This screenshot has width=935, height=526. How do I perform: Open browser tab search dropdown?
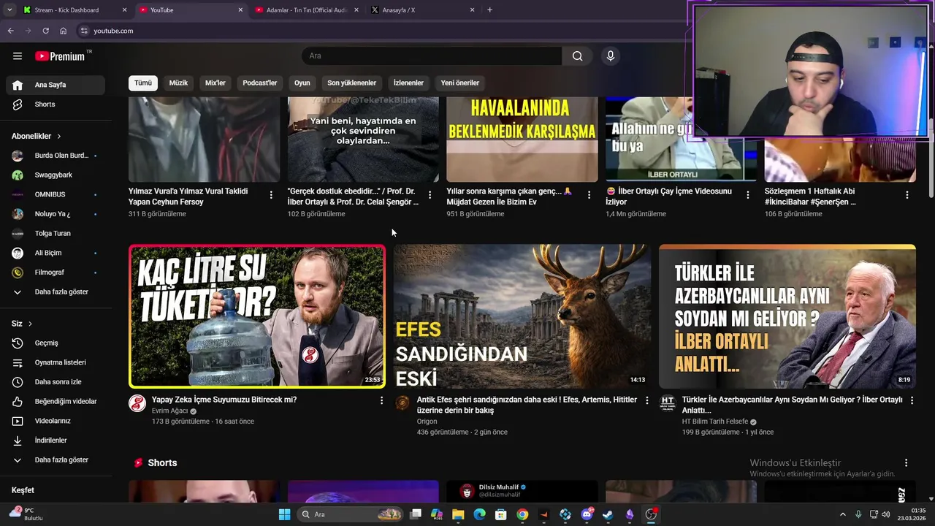coord(9,10)
